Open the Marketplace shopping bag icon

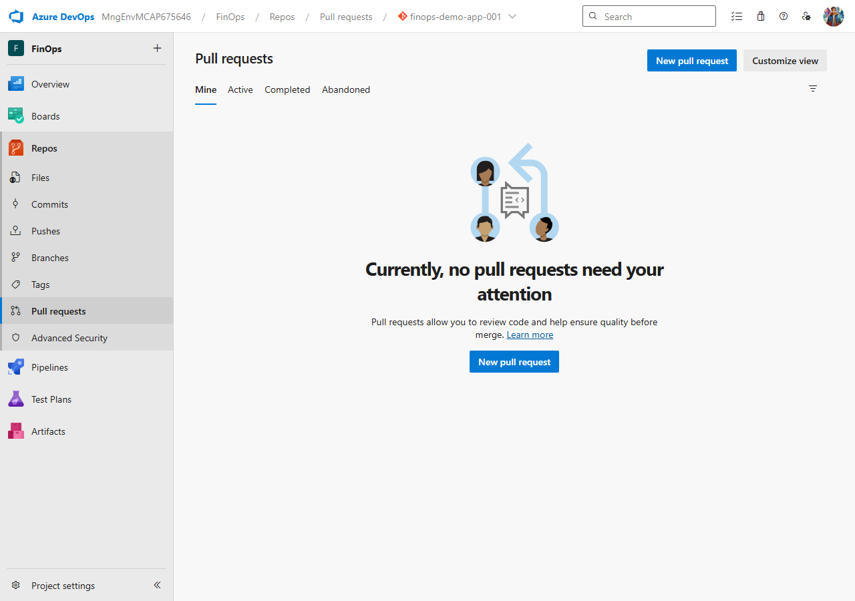pos(761,17)
